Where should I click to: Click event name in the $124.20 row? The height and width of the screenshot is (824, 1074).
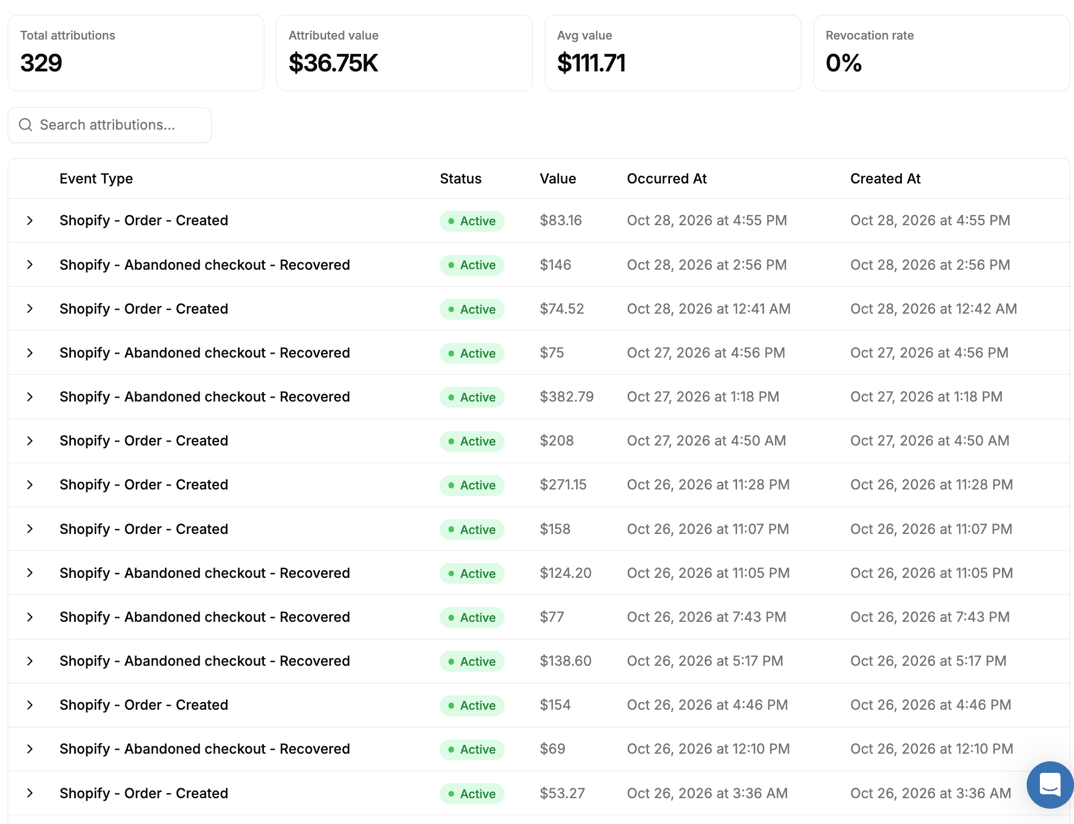pyautogui.click(x=204, y=573)
